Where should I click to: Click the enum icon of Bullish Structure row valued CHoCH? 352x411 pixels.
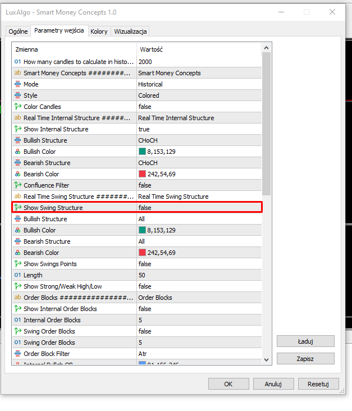(x=17, y=140)
